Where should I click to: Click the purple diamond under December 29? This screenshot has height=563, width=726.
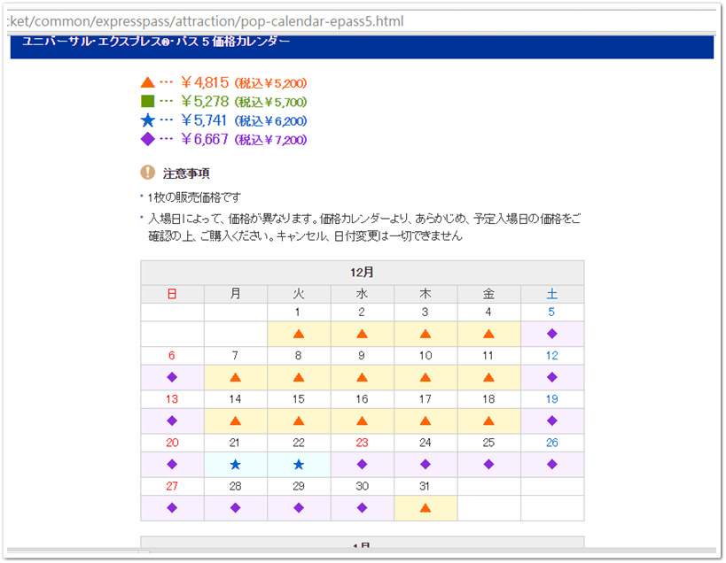(299, 507)
